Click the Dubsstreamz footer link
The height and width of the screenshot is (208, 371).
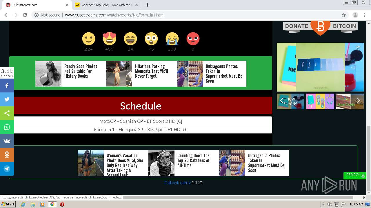(177, 183)
